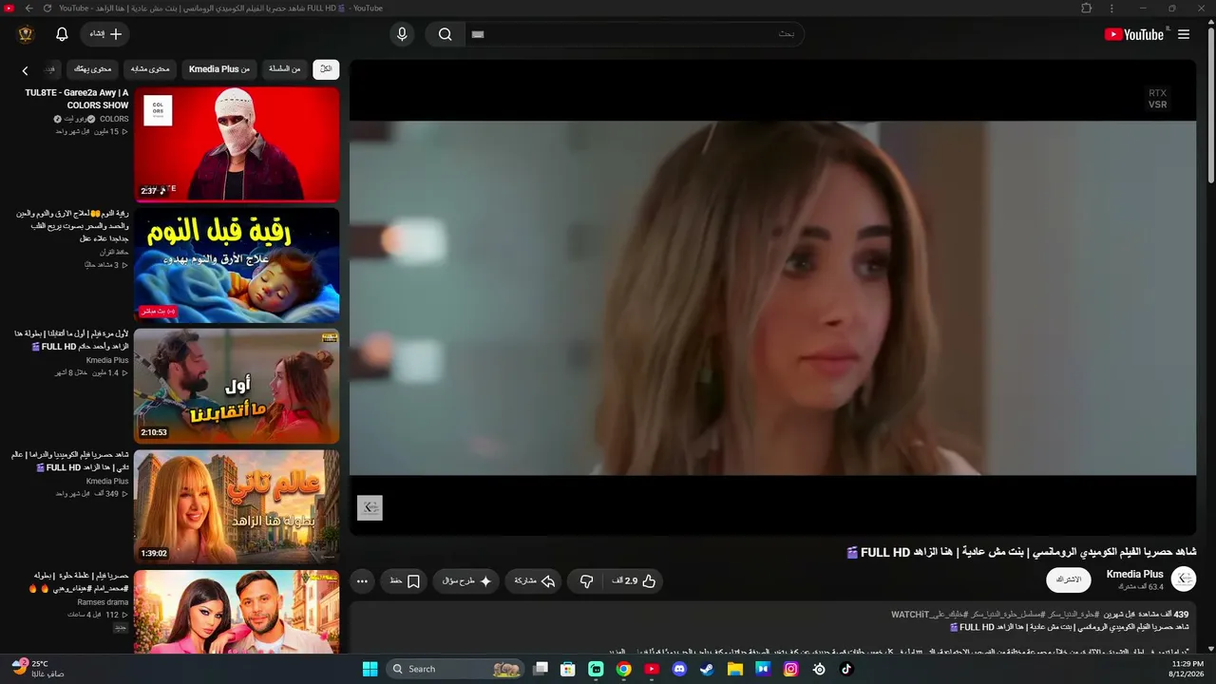The height and width of the screenshot is (684, 1216).
Task: Open the YouTube guide hamburger menu
Action: click(1184, 34)
